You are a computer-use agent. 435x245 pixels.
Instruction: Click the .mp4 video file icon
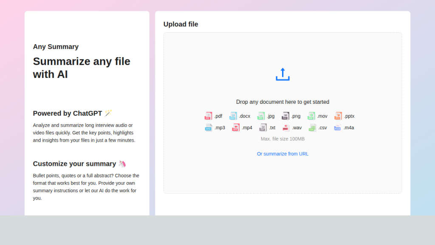(236, 128)
